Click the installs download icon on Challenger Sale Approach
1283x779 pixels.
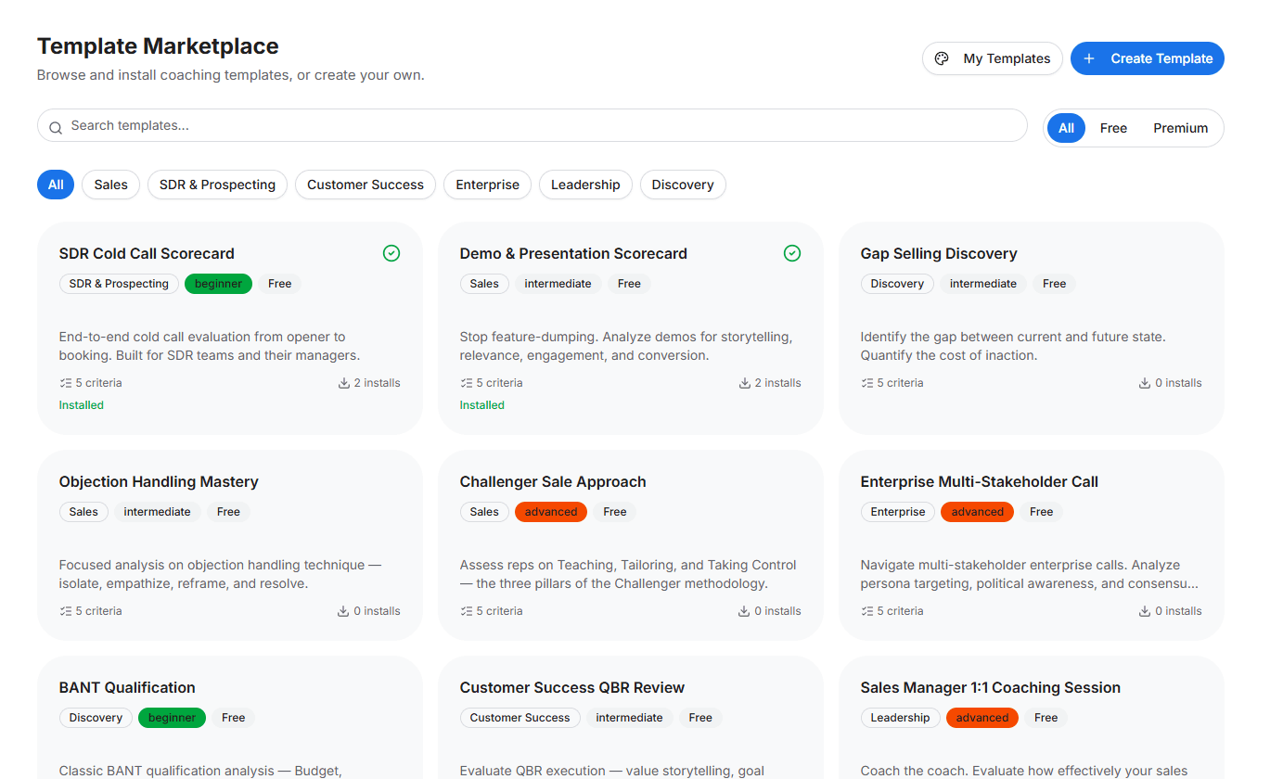click(x=743, y=610)
